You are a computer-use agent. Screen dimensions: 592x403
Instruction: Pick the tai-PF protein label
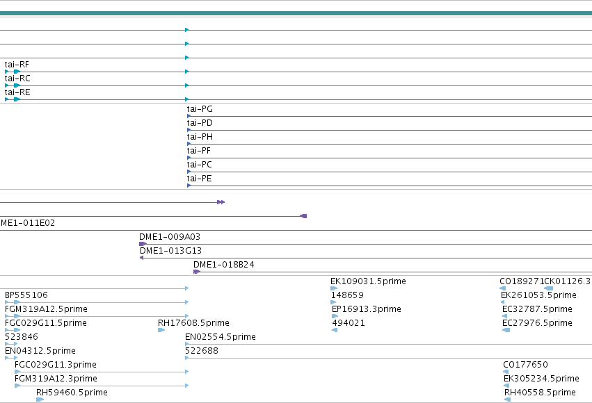pos(198,151)
